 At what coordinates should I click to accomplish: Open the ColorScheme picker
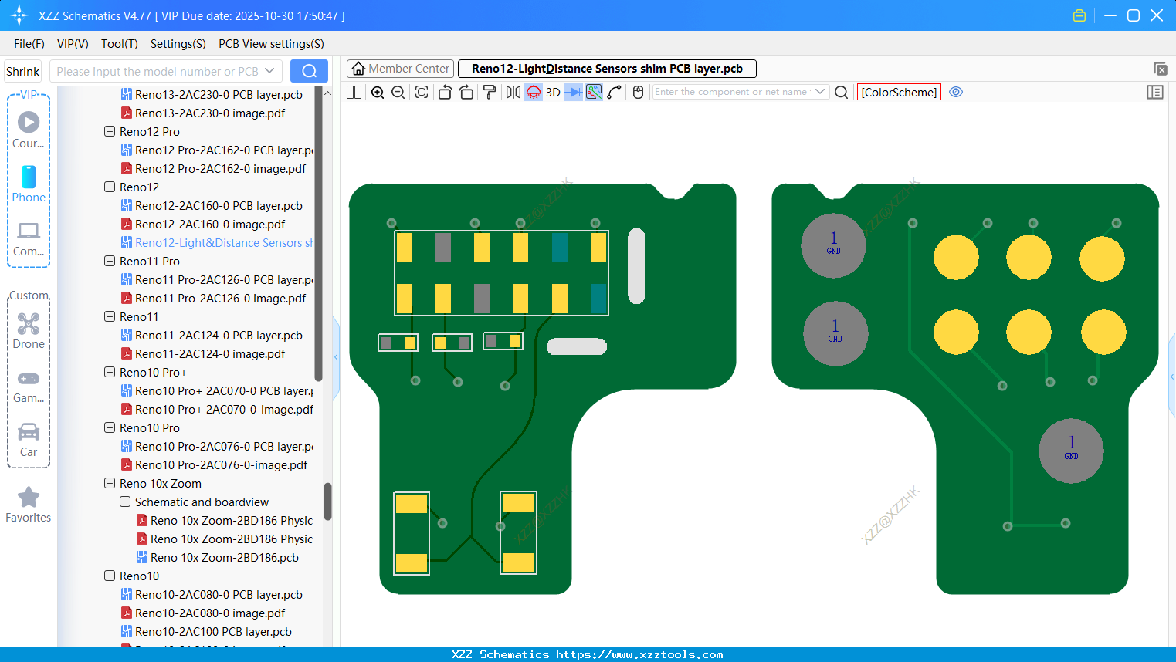(x=899, y=92)
